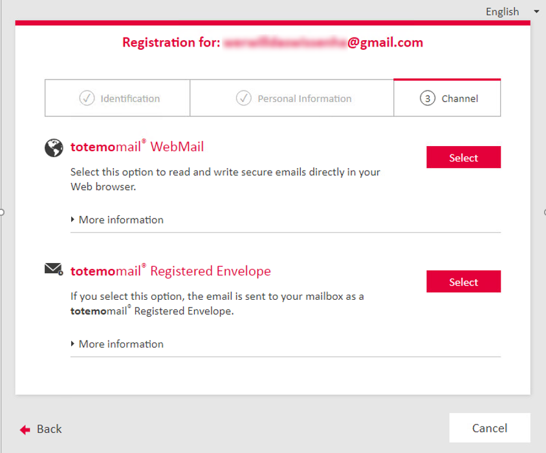
Task: Select the totemomail WebMail option
Action: [x=463, y=157]
